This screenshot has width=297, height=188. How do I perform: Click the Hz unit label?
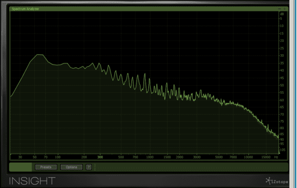276,157
